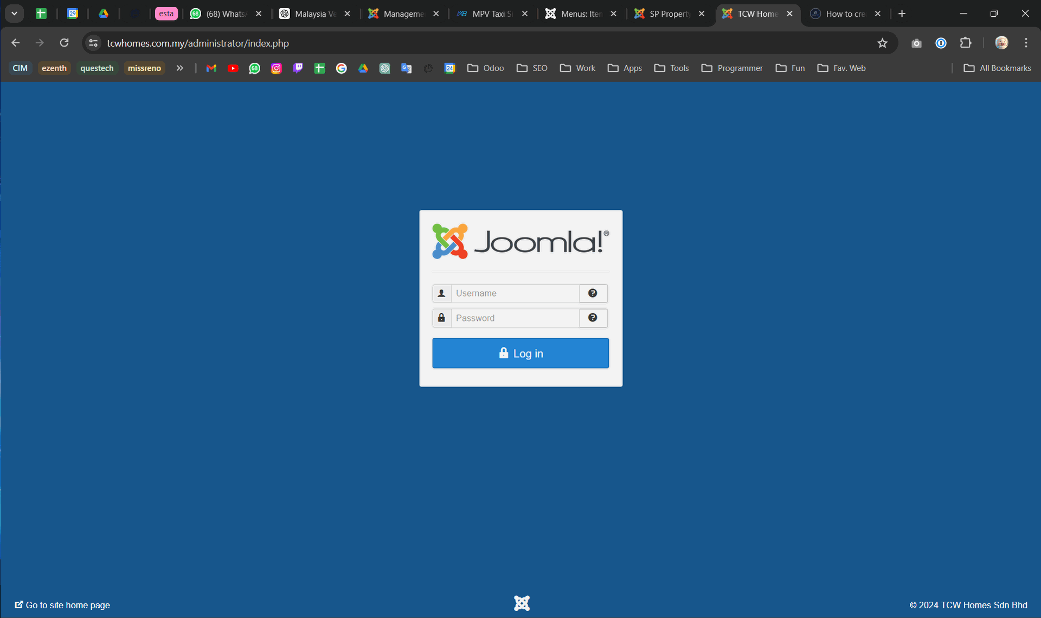Bookmark this page with the star icon
The width and height of the screenshot is (1041, 618).
(882, 43)
